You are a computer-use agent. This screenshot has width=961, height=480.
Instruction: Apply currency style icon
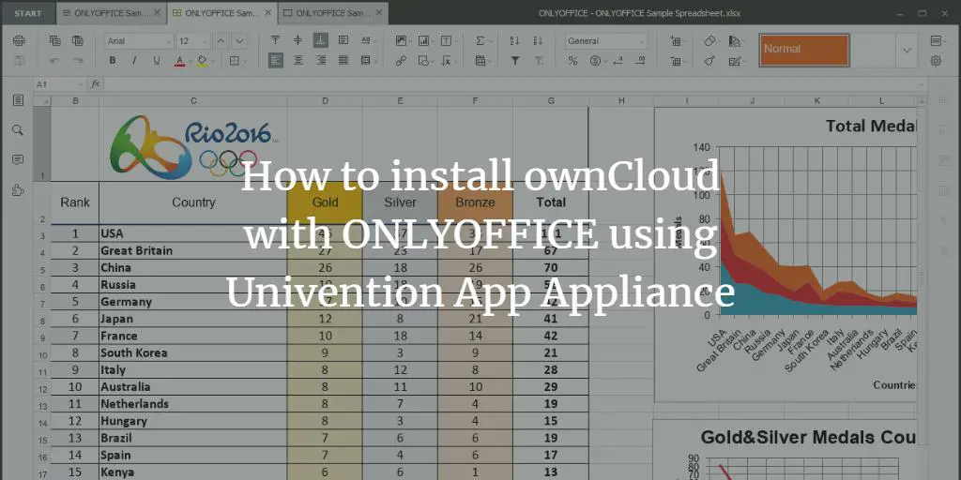pos(597,61)
